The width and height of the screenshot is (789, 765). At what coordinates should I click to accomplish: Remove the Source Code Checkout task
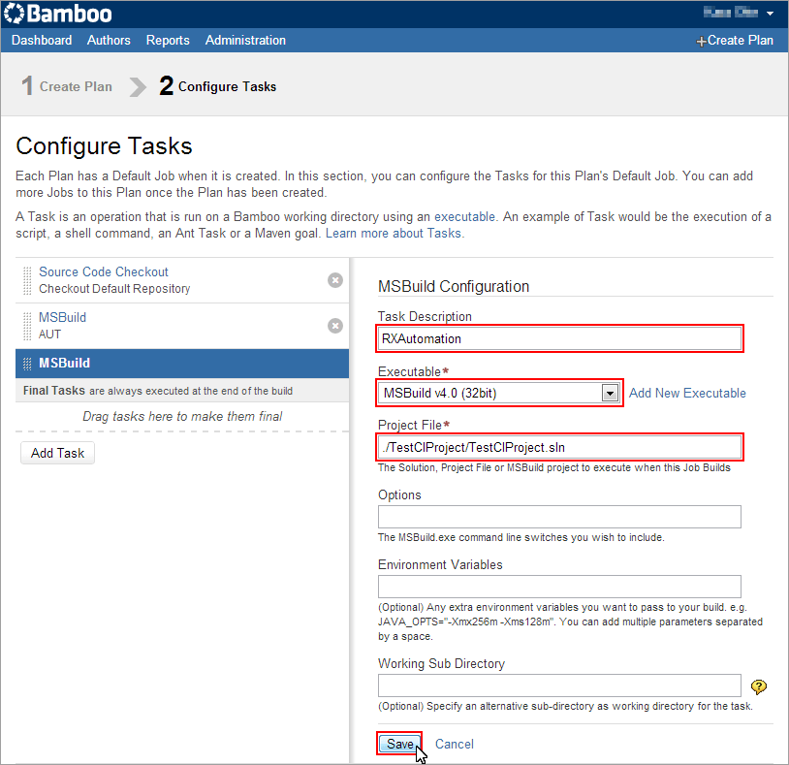point(335,280)
